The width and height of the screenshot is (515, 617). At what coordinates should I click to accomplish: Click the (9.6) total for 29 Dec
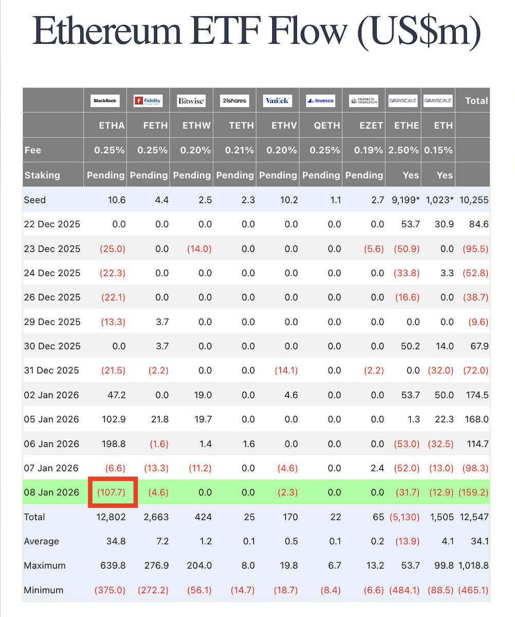[479, 322]
